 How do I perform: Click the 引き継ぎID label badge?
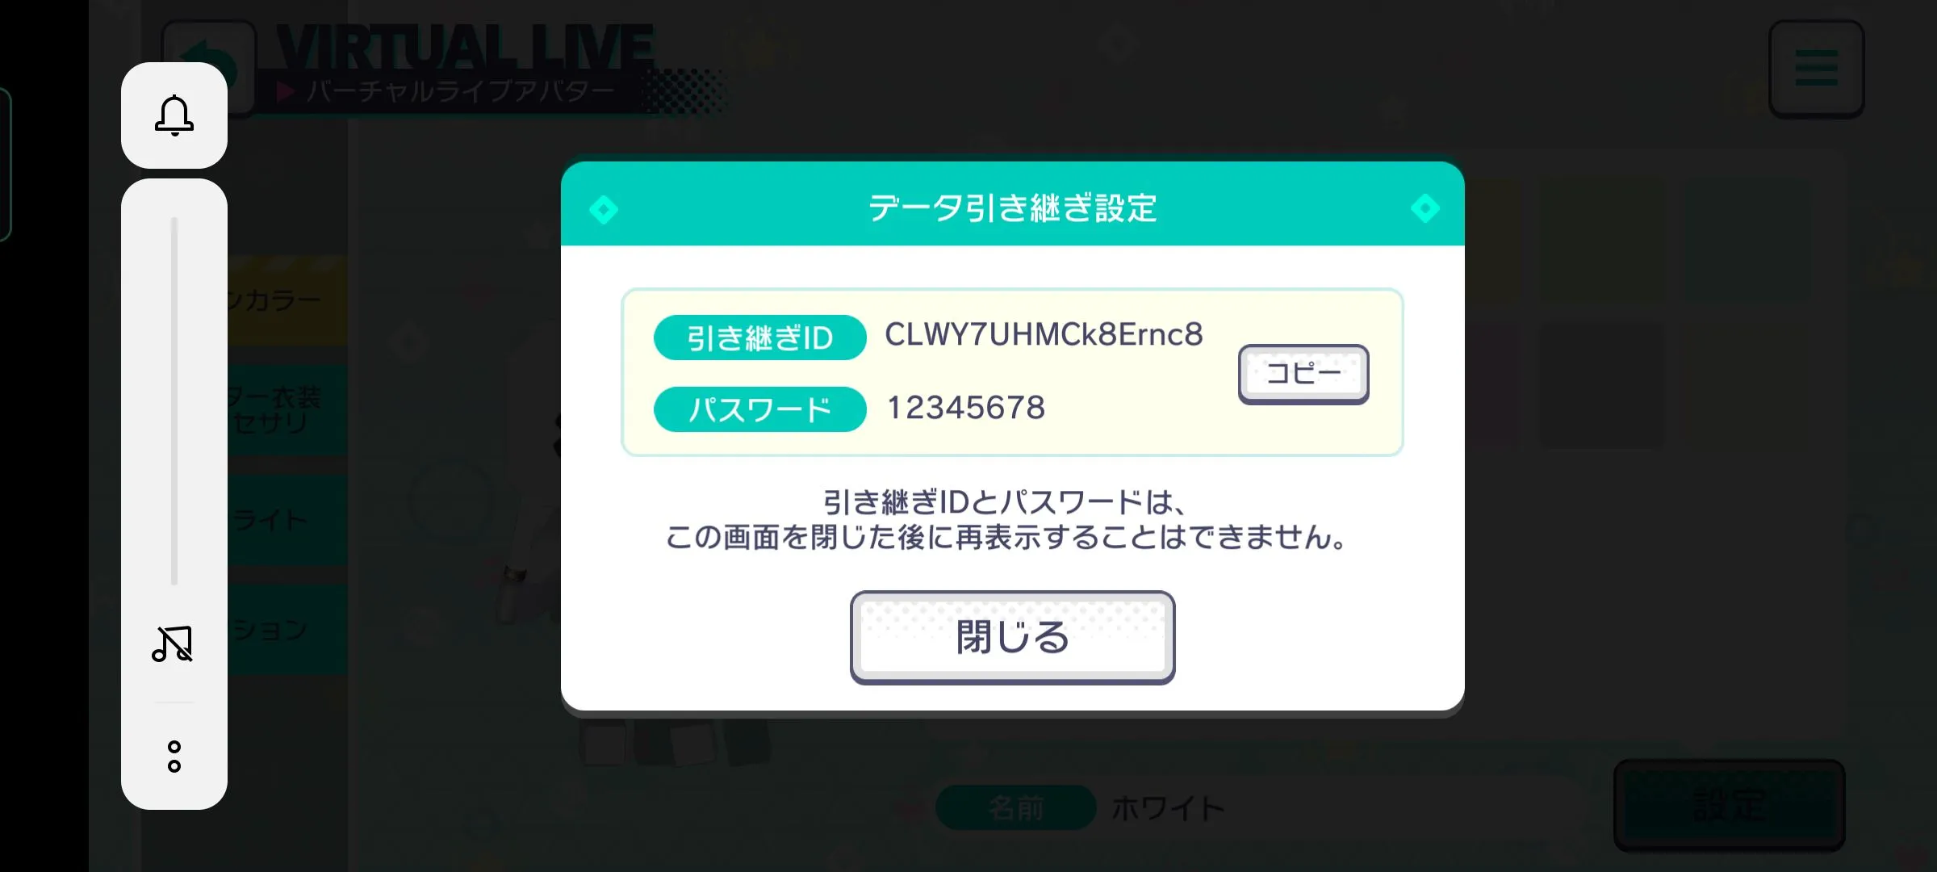click(x=759, y=337)
